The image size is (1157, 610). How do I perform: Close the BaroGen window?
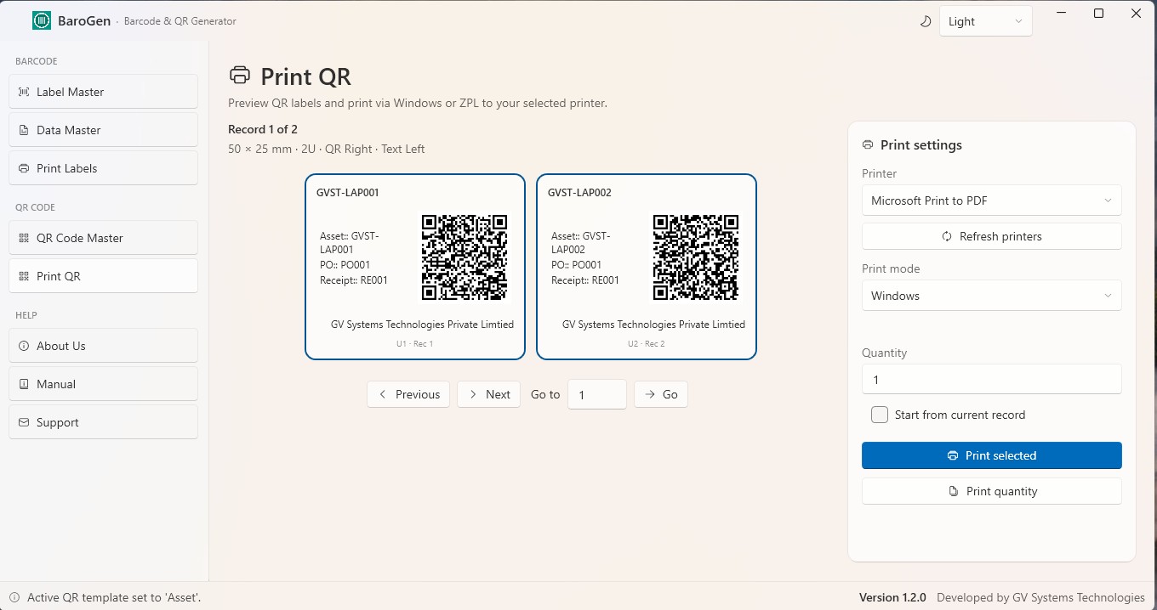[x=1137, y=13]
